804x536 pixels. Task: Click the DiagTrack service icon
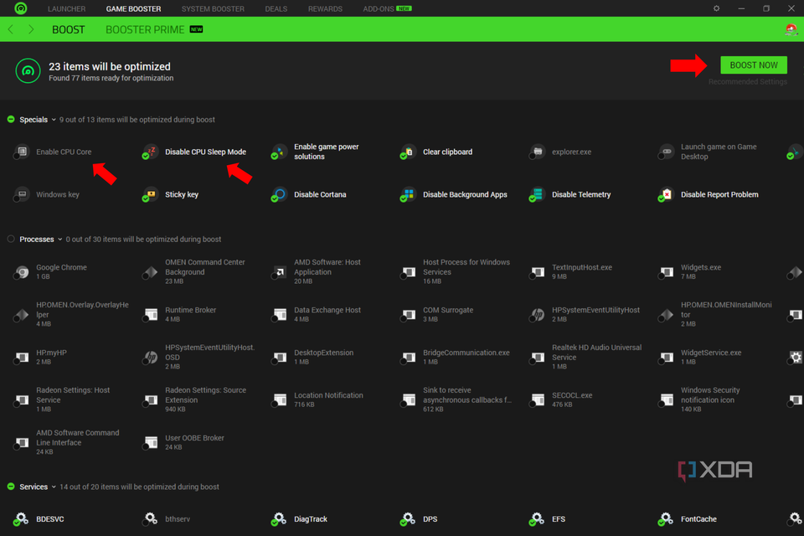click(x=277, y=519)
